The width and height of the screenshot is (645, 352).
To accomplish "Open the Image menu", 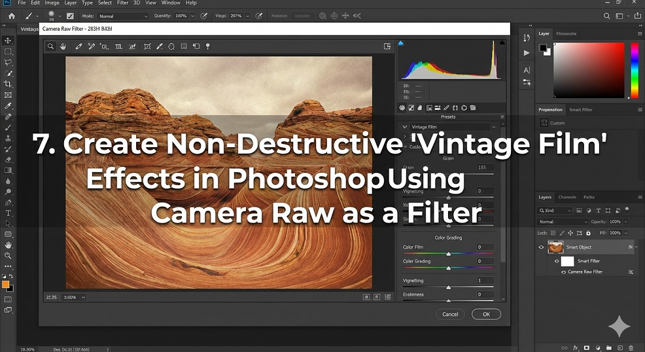I will [x=52, y=3].
